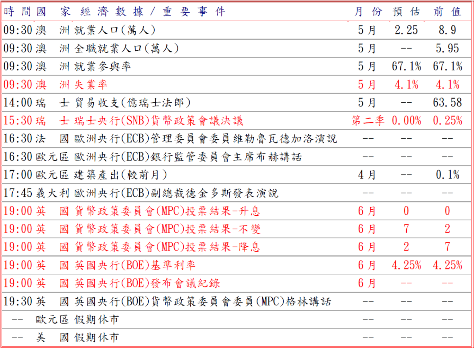
Task: Click 英國央行(BOE)基準利率 event
Action: (135, 265)
